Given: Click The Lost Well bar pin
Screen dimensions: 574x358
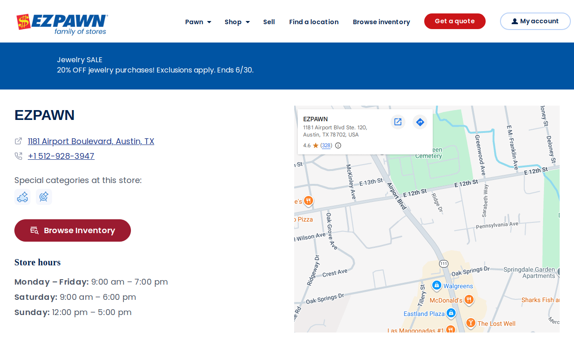Looking at the screenshot, I should (470, 323).
